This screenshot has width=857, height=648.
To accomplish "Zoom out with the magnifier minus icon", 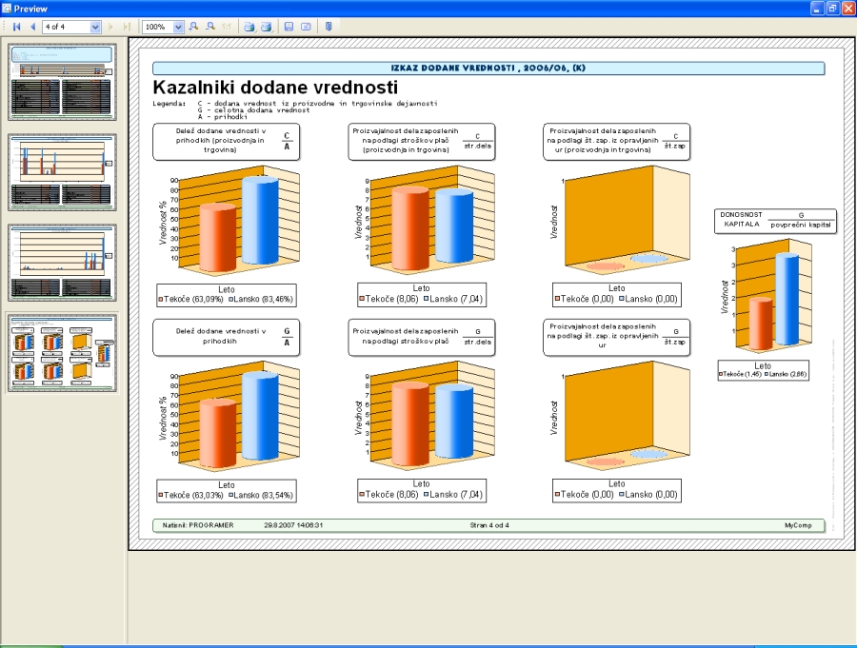I will (210, 28).
